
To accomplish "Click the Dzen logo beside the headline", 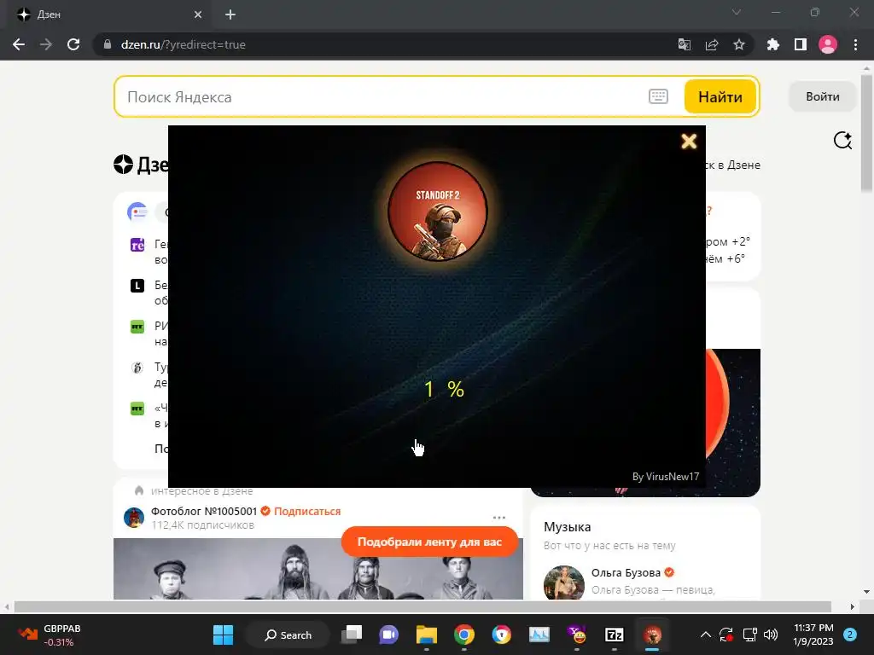I will [x=123, y=165].
